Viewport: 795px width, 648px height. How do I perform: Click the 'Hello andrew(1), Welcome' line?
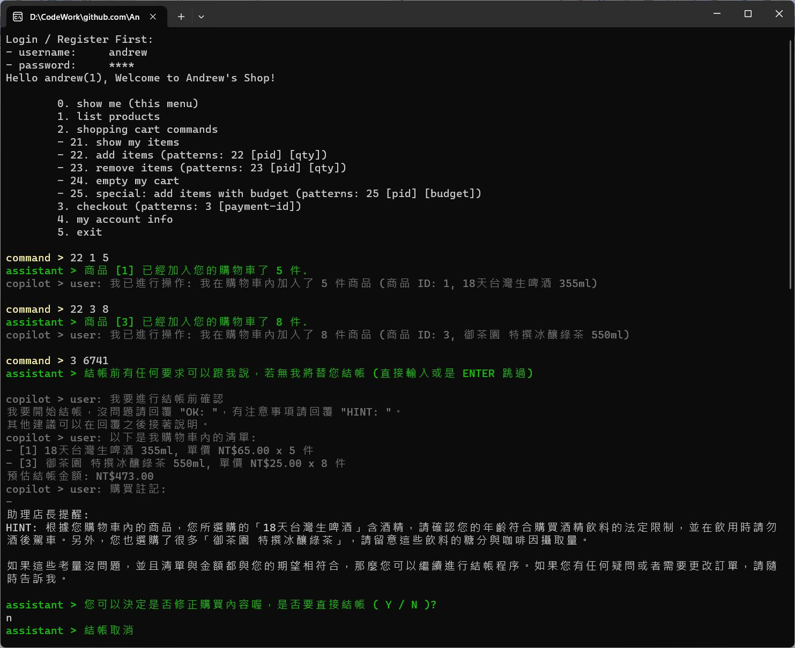coord(140,78)
